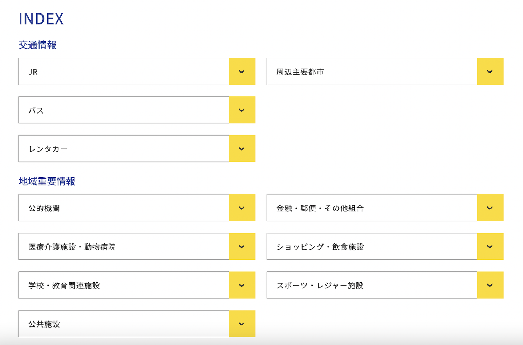523x345 pixels.
Task: Open the 公的機関 accordion row
Action: (123, 208)
